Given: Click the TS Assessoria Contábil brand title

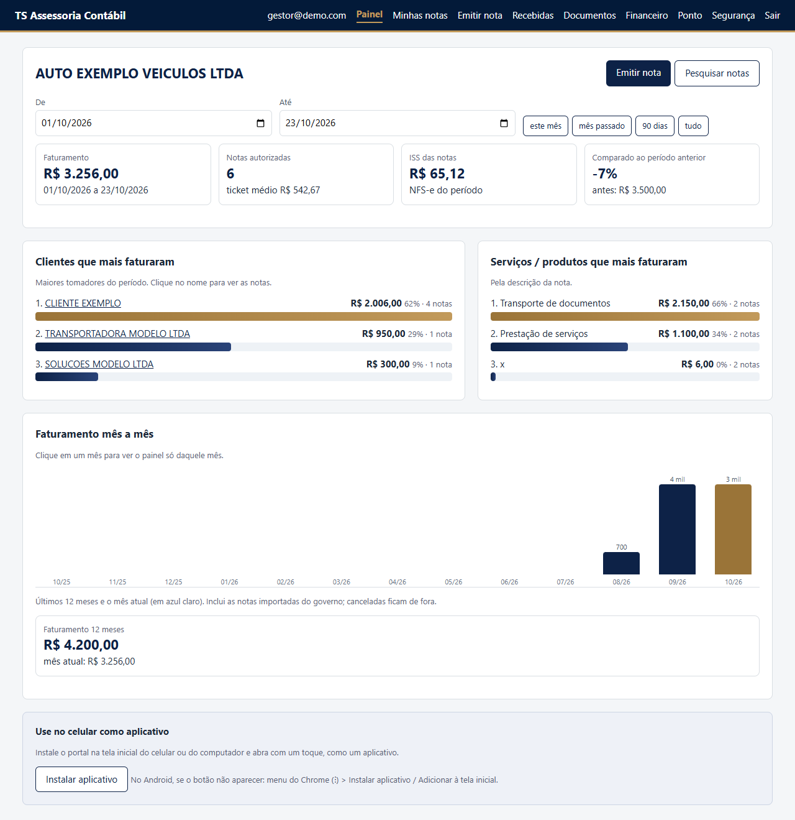Looking at the screenshot, I should (70, 16).
